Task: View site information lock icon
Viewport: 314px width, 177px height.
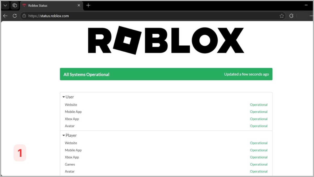Action: click(24, 16)
